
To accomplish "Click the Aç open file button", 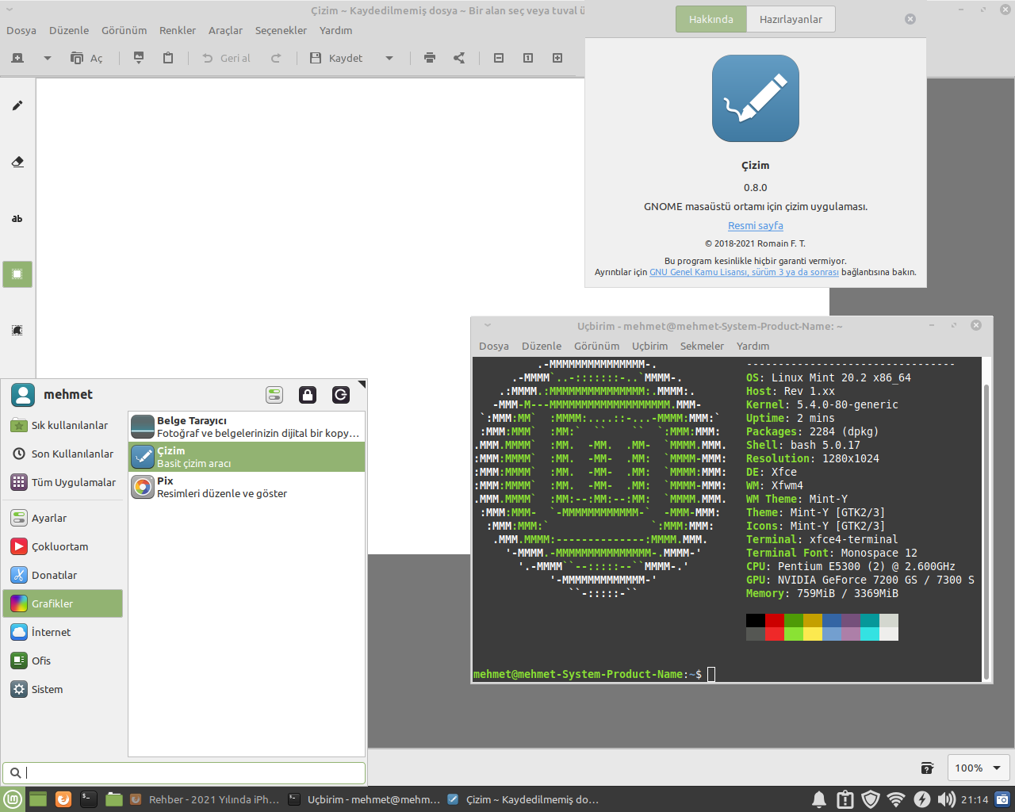I will pyautogui.click(x=86, y=58).
